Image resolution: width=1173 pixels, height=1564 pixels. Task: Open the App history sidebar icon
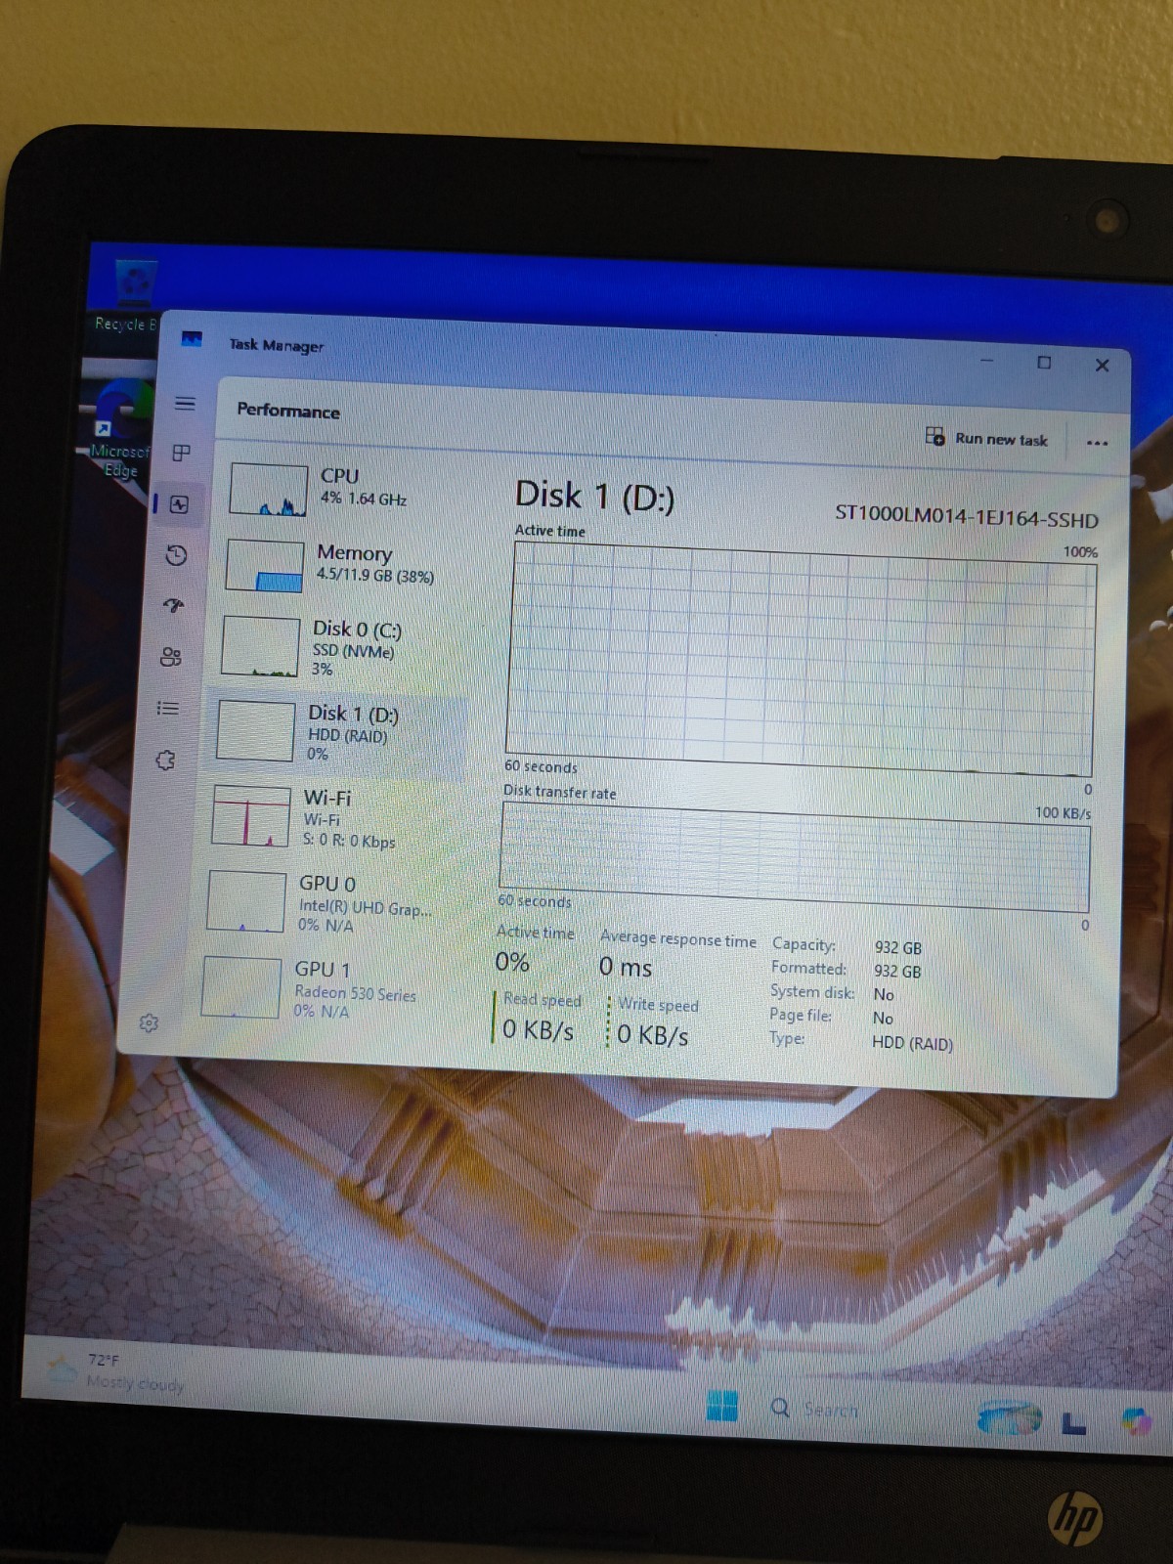(x=176, y=555)
